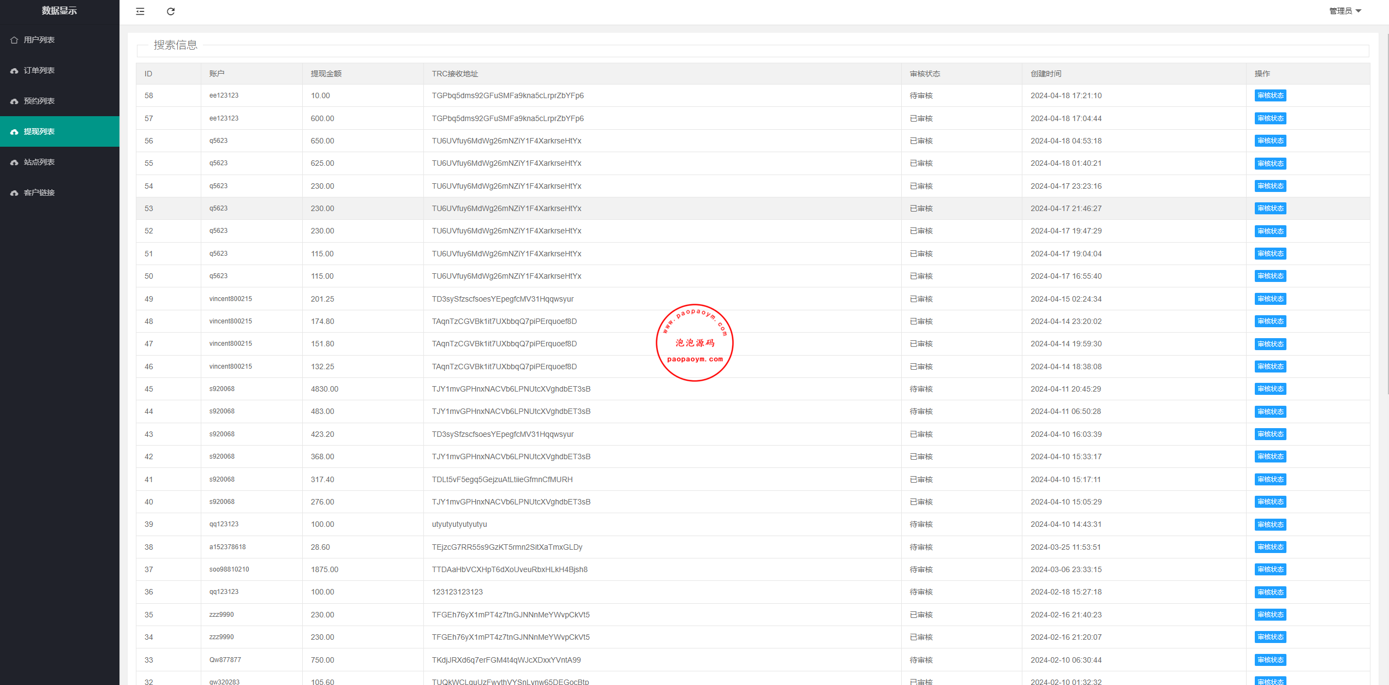Click the cloud icon beside 客户链接

[x=14, y=193]
